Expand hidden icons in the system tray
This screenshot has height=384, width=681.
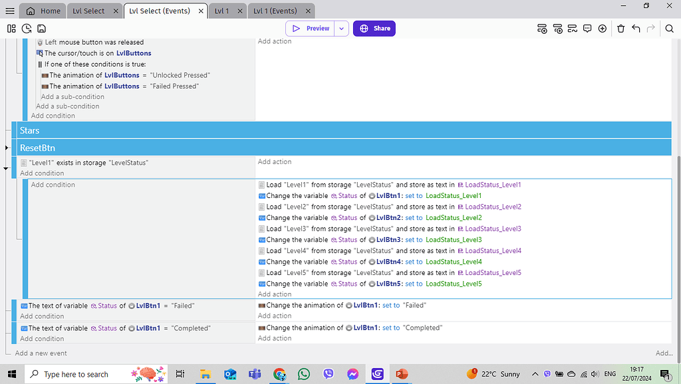pos(535,374)
